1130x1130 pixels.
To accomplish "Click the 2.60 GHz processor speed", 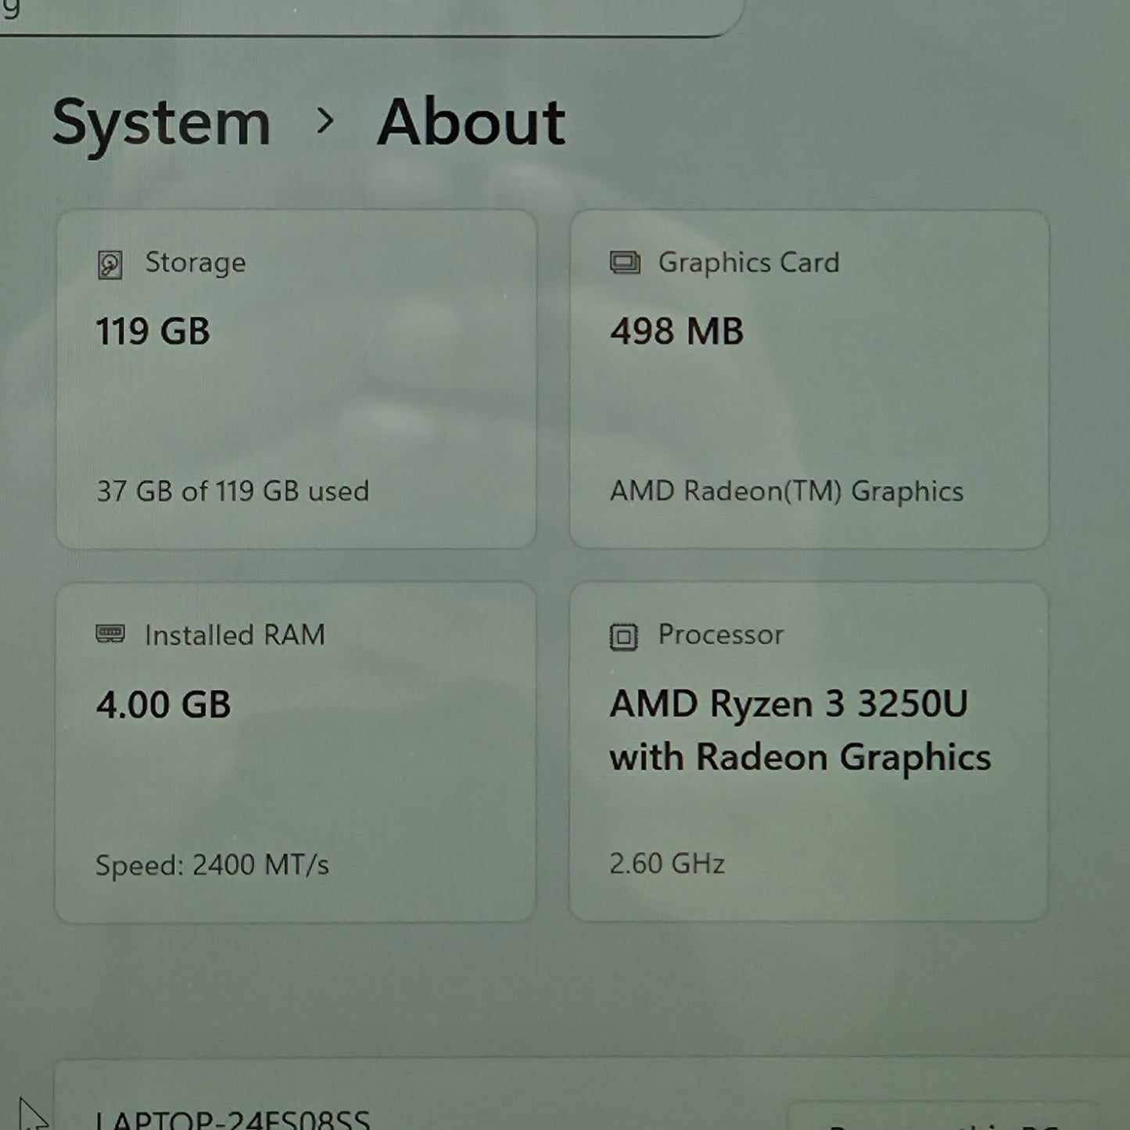I will [x=667, y=864].
